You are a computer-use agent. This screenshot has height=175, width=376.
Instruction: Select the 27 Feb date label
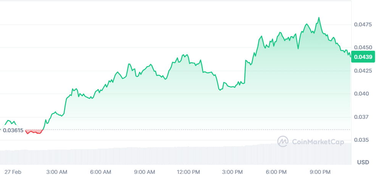point(13,172)
